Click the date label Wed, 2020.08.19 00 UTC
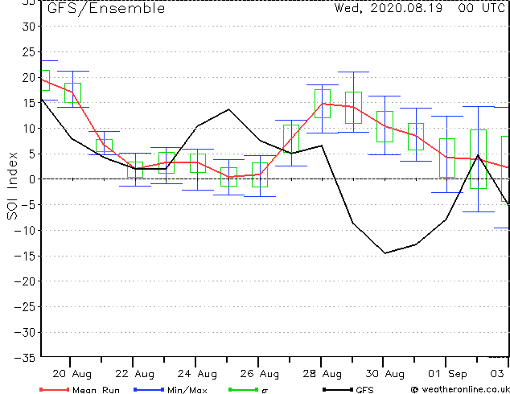 [x=420, y=8]
